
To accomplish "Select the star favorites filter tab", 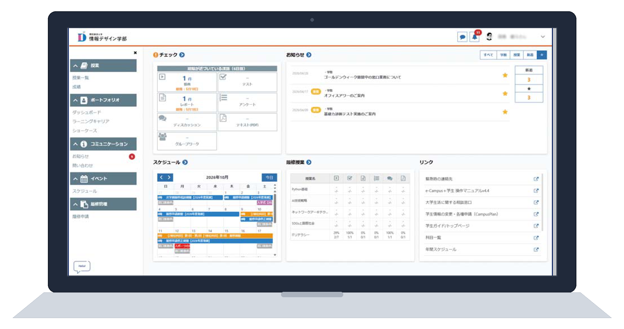I will [x=542, y=55].
